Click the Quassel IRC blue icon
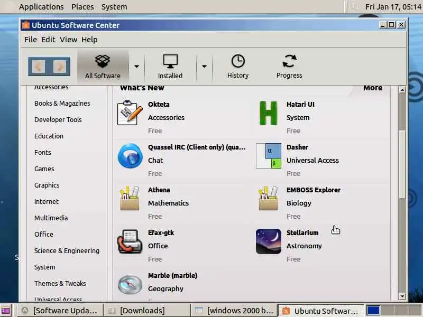The width and height of the screenshot is (423, 317). coord(130,156)
